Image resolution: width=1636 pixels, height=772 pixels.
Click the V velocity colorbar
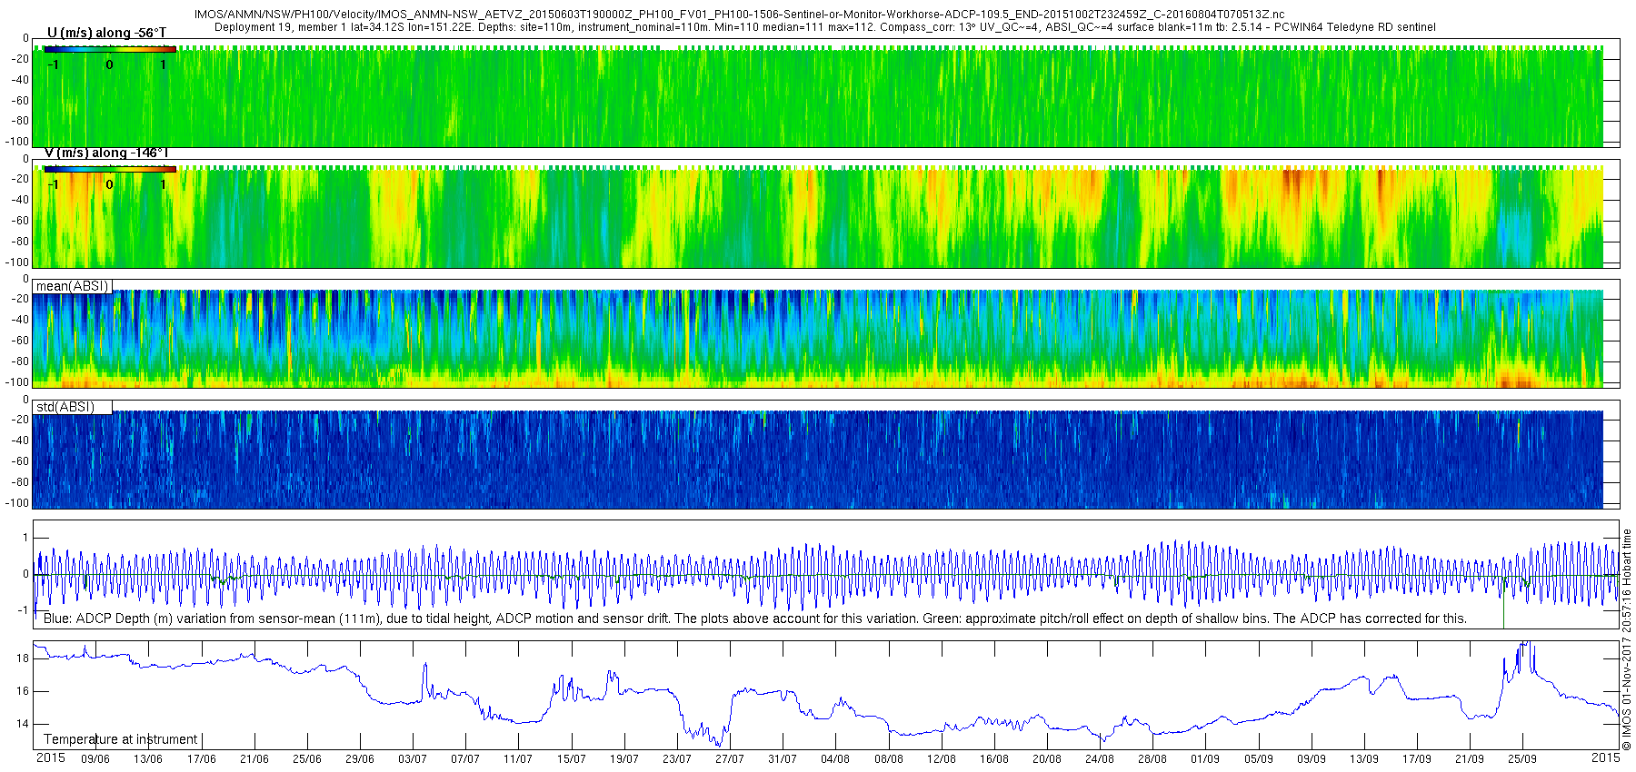[110, 169]
